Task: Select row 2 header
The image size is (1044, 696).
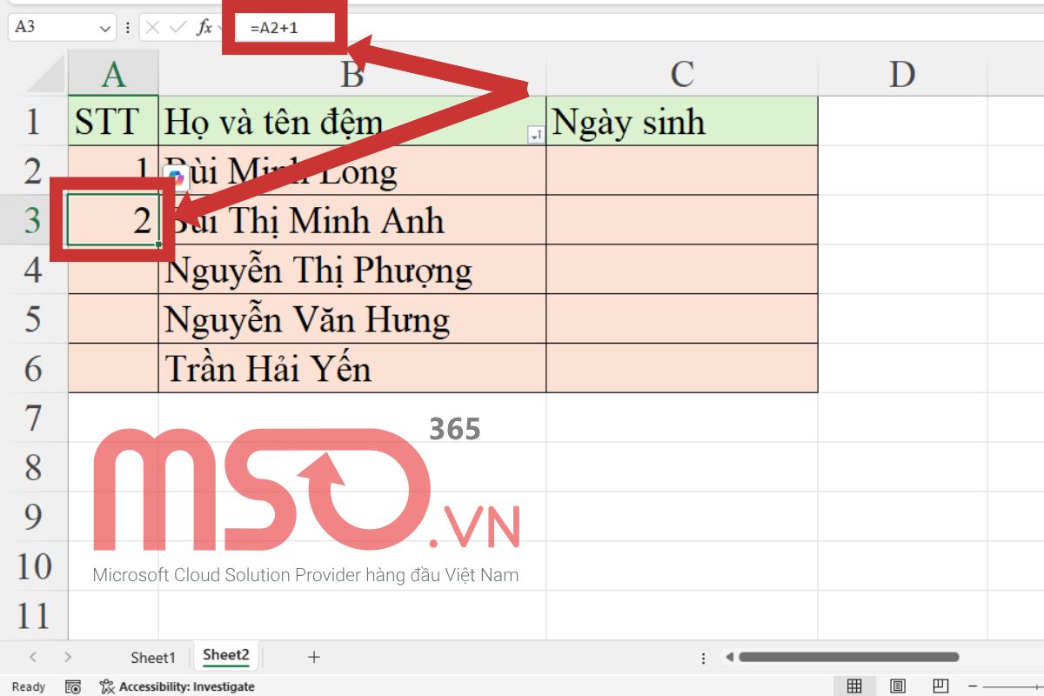Action: 33,171
